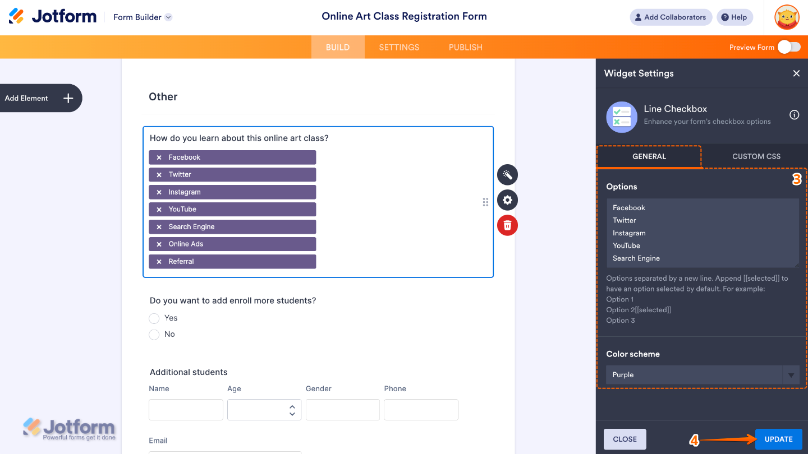Click the Add Collaborators button
This screenshot has height=454, width=808.
671,17
